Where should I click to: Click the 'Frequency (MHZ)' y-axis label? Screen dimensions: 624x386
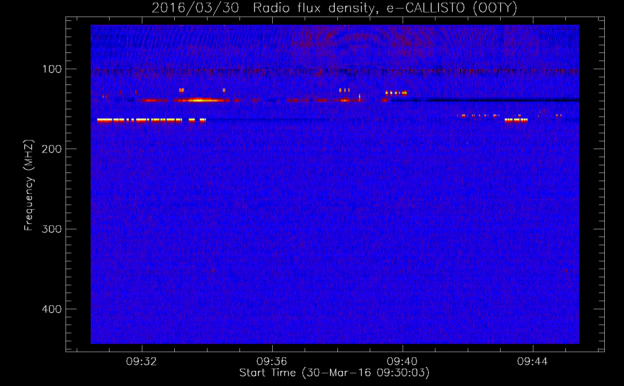(x=29, y=185)
